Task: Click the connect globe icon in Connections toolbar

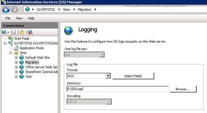Action: pyautogui.click(x=4, y=32)
